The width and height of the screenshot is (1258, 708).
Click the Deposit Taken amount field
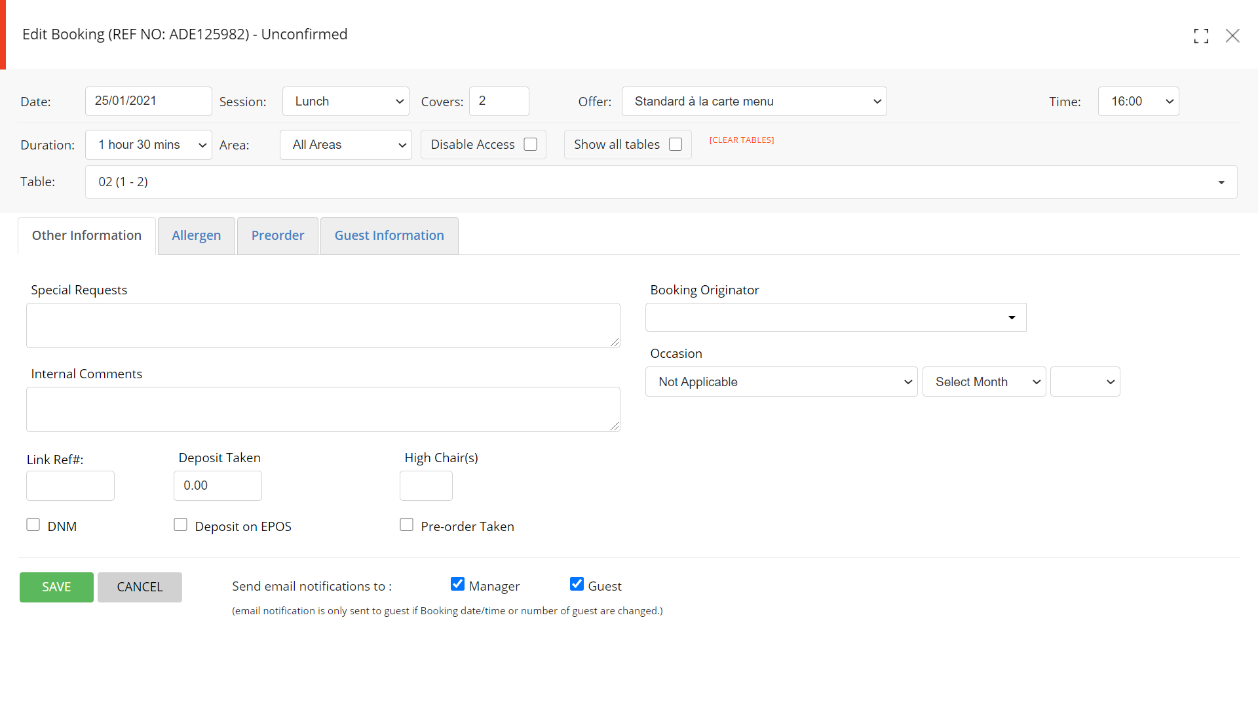218,486
